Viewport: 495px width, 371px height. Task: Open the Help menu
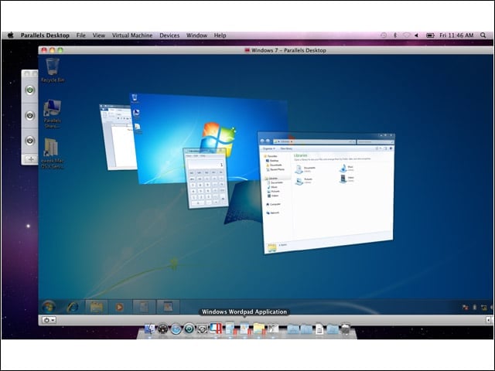click(220, 36)
